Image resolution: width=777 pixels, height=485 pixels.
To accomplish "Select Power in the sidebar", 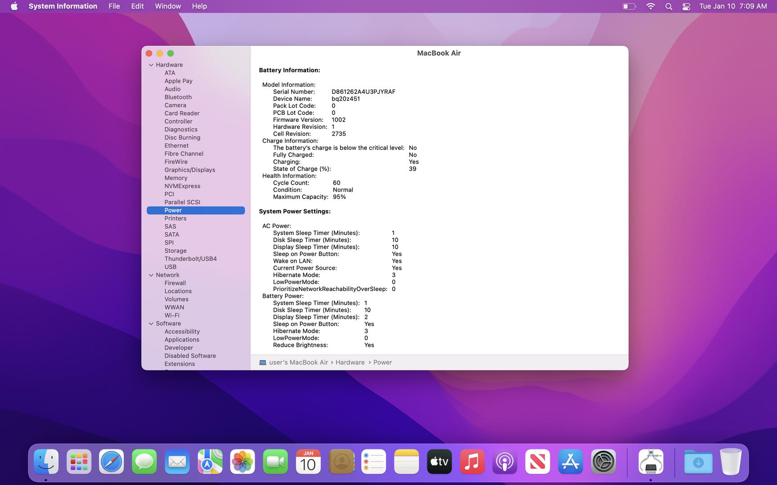I will point(196,210).
